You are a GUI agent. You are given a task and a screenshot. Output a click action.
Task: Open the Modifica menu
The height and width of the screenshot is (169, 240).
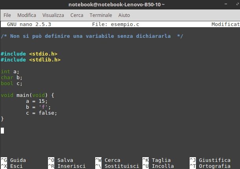[27, 15]
